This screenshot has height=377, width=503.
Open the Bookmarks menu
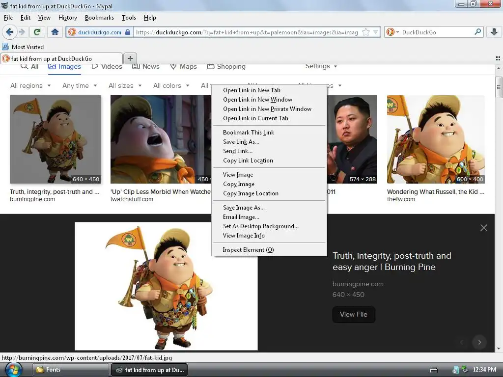pyautogui.click(x=99, y=18)
